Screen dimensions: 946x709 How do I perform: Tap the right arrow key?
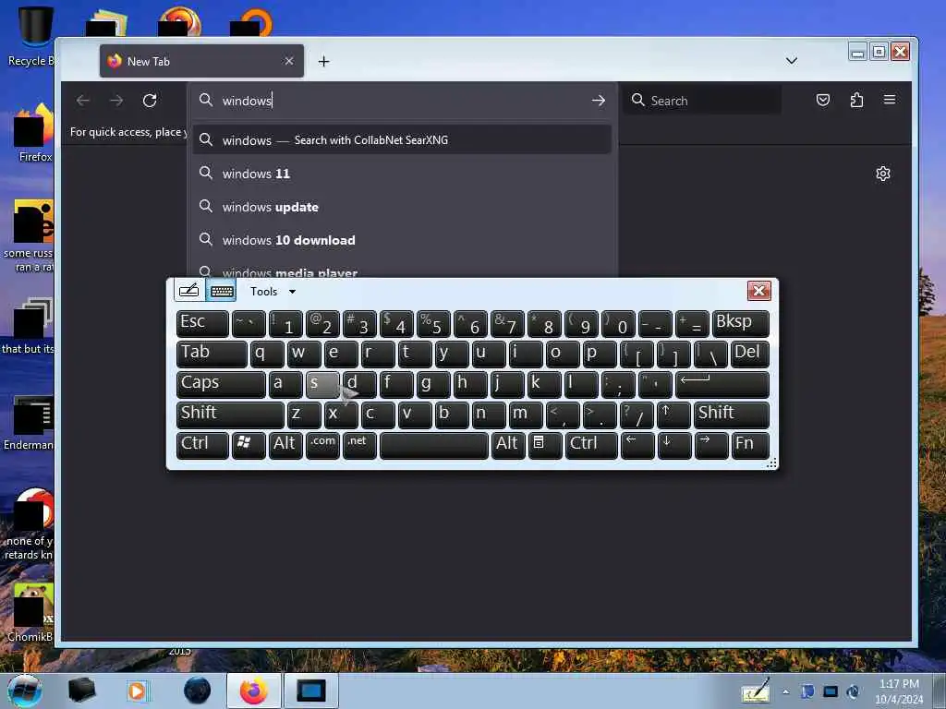click(711, 445)
